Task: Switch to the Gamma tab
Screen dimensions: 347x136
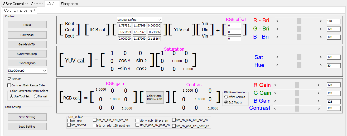Action: [37, 4]
